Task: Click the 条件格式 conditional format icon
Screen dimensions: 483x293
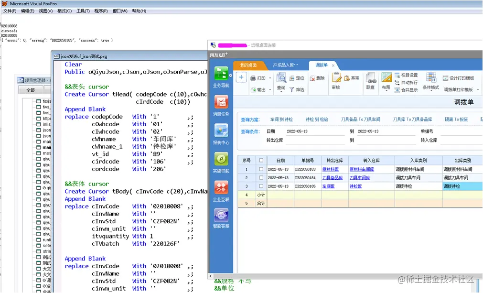Action: [x=431, y=77]
